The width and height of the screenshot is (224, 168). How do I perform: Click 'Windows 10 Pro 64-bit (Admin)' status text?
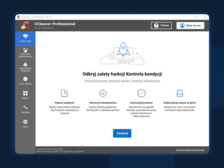(50, 149)
